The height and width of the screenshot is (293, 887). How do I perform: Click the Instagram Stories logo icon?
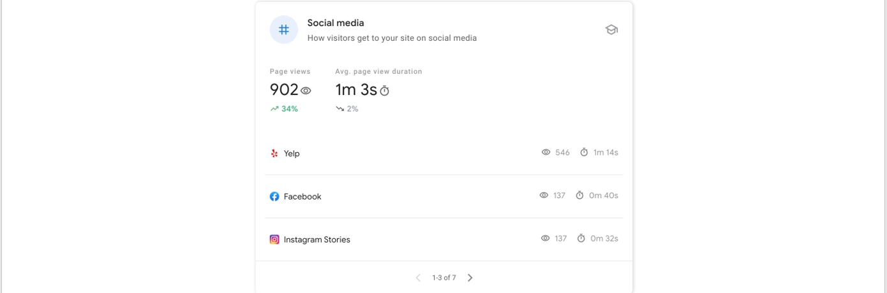click(x=274, y=239)
